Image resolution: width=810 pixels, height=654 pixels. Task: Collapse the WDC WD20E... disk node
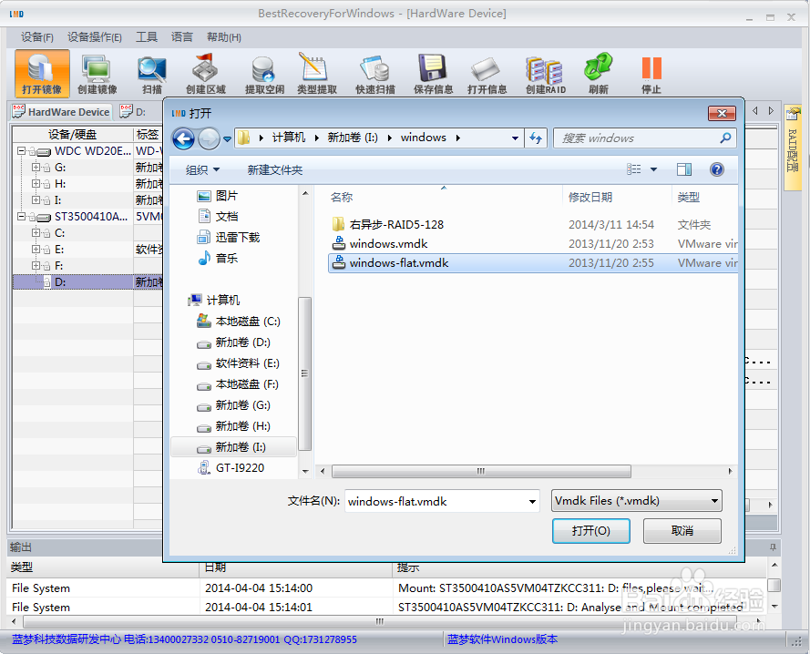tap(21, 151)
